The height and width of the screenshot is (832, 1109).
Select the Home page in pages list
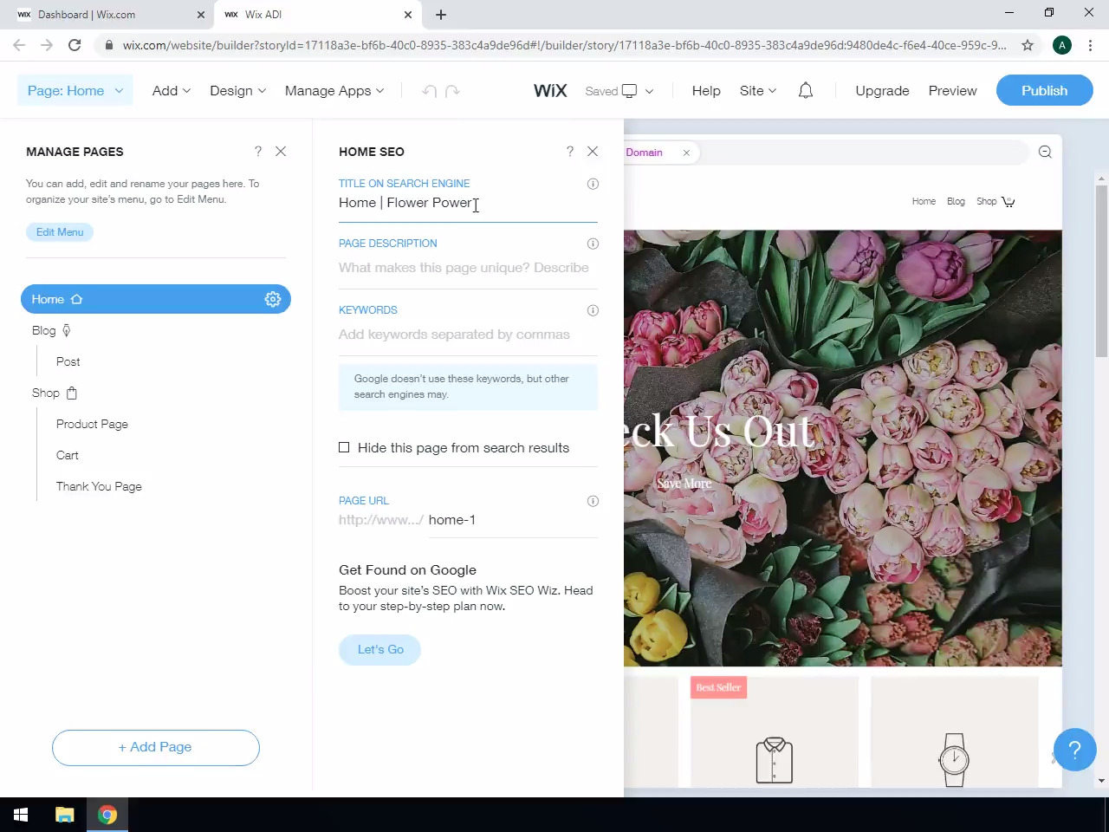tap(156, 299)
